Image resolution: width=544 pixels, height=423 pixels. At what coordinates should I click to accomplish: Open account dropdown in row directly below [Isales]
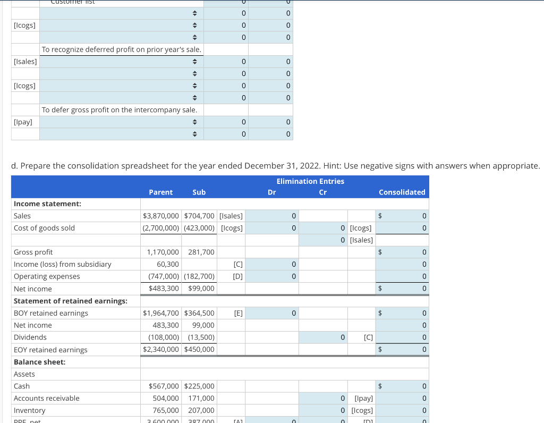click(x=122, y=73)
